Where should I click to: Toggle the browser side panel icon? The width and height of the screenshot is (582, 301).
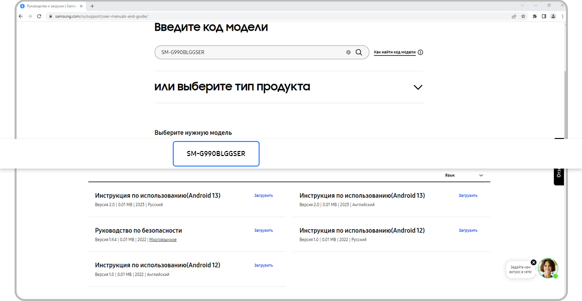point(544,17)
